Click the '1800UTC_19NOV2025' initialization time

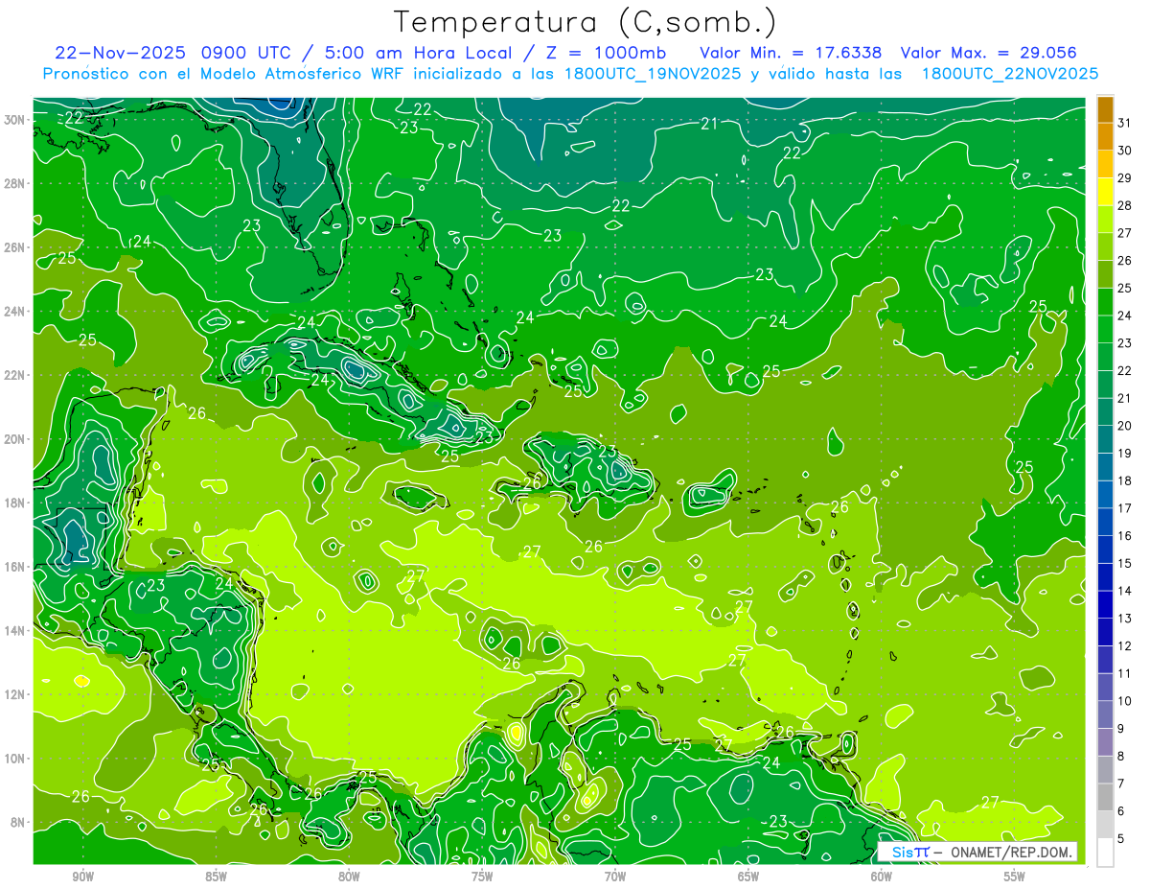coord(654,74)
